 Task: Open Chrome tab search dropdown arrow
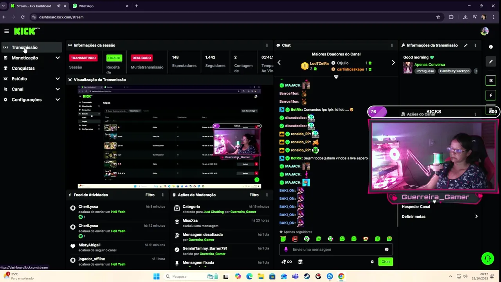(4, 6)
